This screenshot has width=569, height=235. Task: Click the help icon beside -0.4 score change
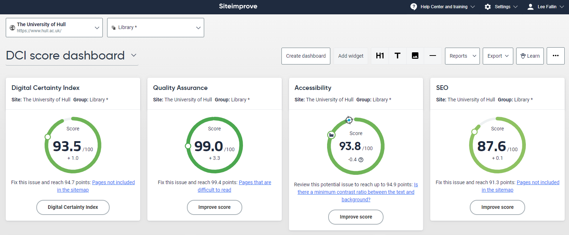click(x=361, y=160)
